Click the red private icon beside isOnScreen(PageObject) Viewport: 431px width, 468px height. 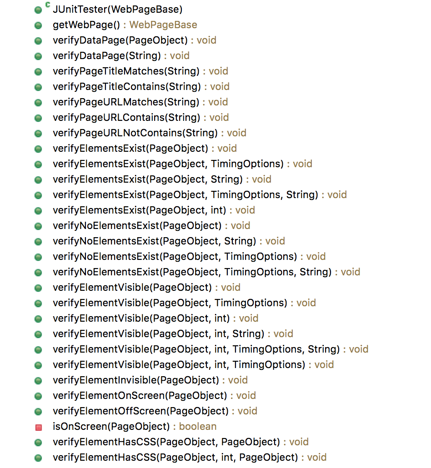point(39,428)
